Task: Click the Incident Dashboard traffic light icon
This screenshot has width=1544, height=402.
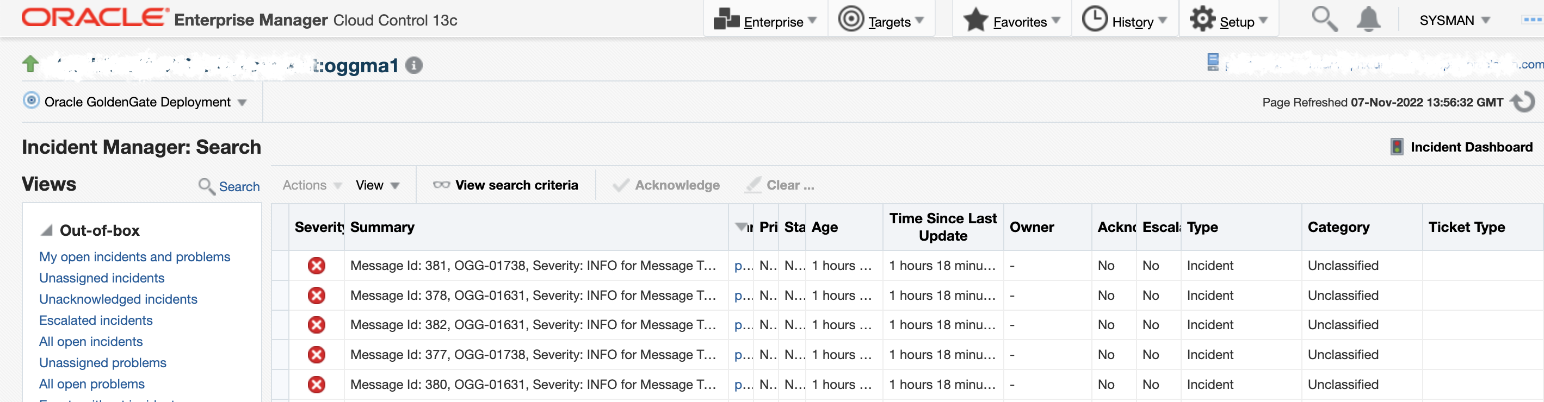Action: 1397,147
